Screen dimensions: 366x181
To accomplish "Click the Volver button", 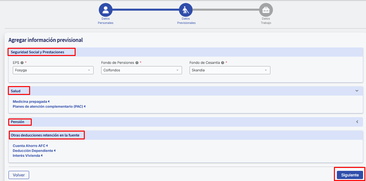I will tap(19, 175).
